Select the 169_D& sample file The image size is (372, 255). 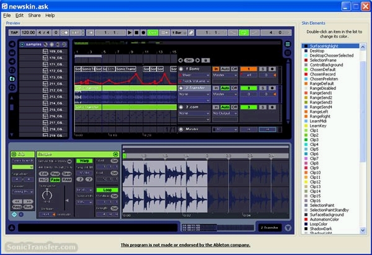click(43, 51)
